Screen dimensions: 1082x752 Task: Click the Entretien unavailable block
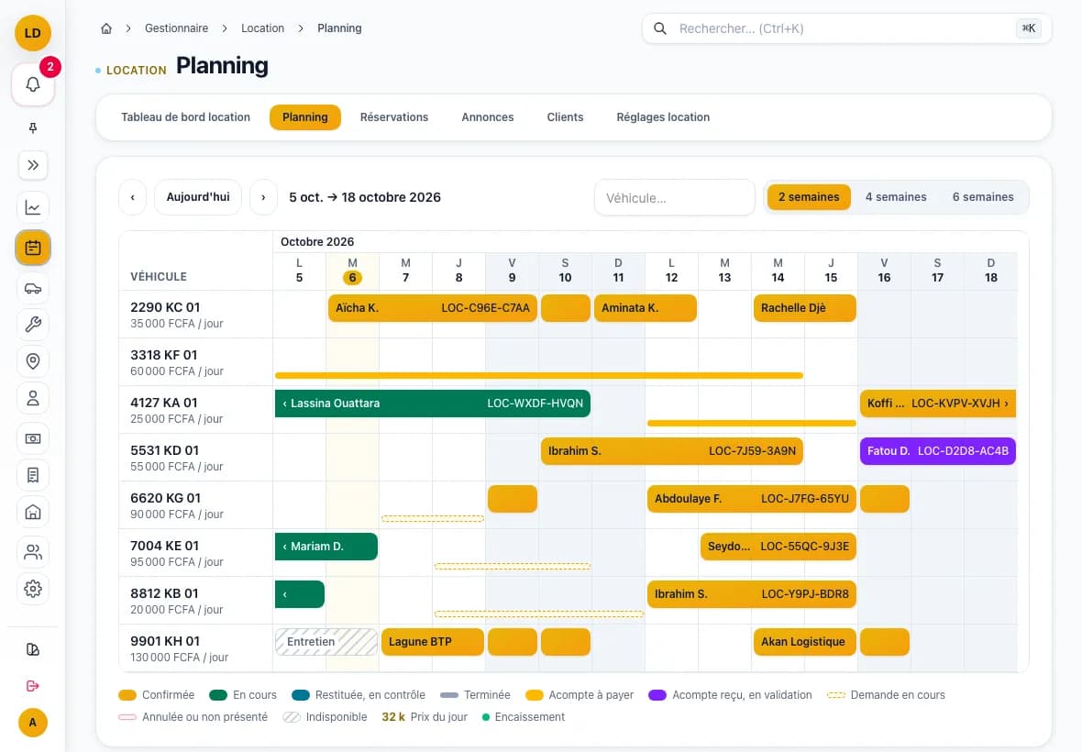click(x=326, y=642)
